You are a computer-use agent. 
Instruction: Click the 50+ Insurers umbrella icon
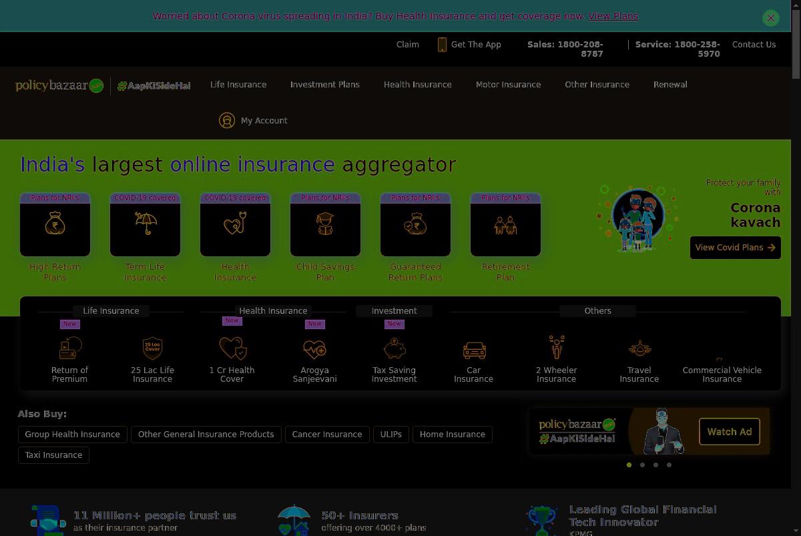(294, 521)
